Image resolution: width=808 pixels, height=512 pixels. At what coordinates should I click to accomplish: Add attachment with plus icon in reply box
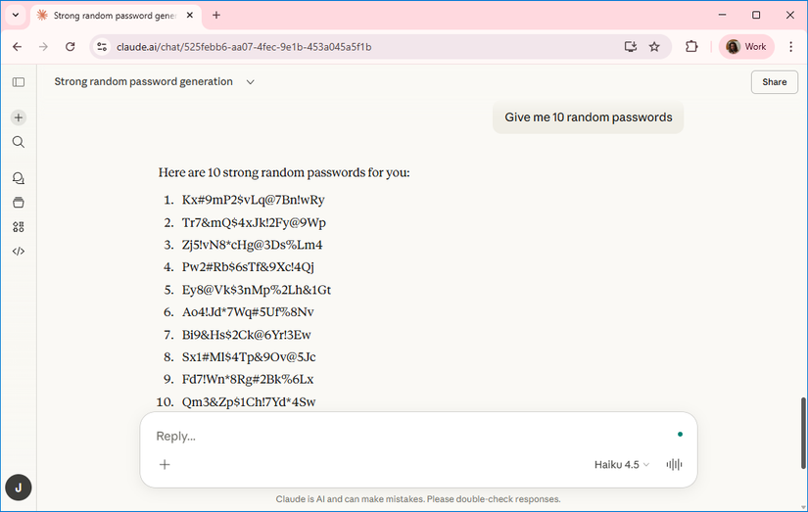coord(165,465)
